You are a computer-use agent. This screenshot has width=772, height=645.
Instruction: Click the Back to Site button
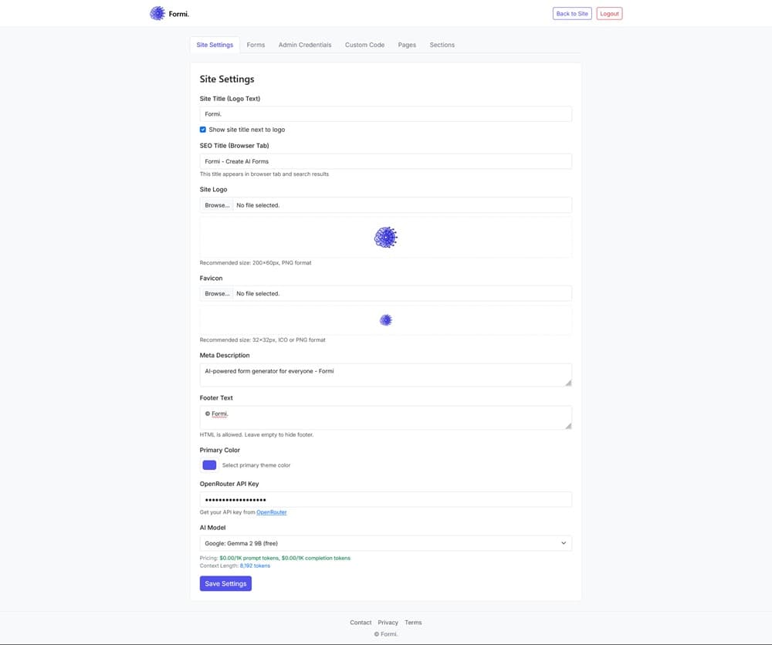pyautogui.click(x=572, y=14)
